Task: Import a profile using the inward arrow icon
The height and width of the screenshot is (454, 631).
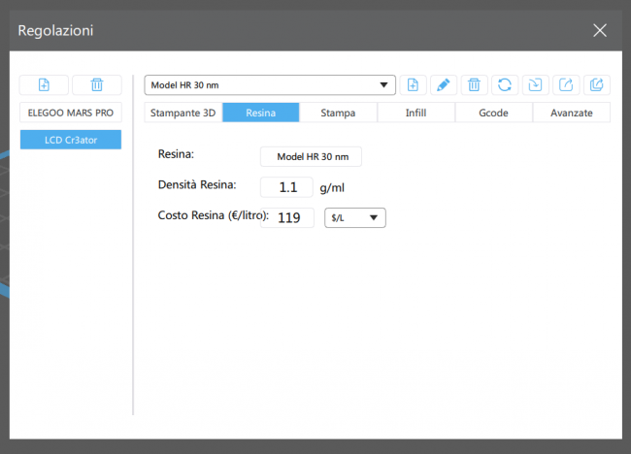Action: pyautogui.click(x=535, y=85)
